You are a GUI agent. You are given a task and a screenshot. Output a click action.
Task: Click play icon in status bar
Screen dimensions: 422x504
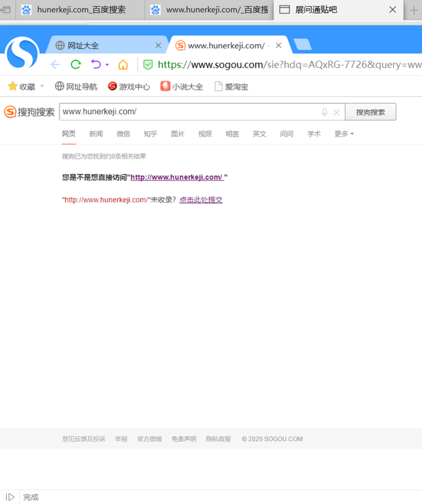[10, 497]
